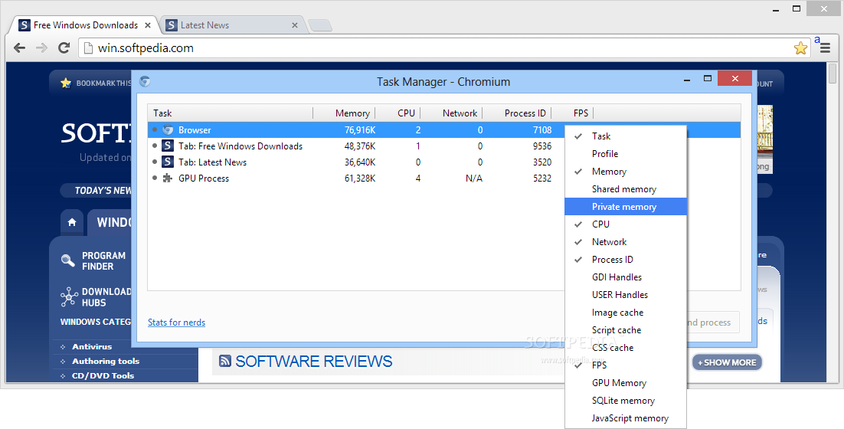Sort by the Process ID column header
Viewport: 844px width, 429px height.
517,113
